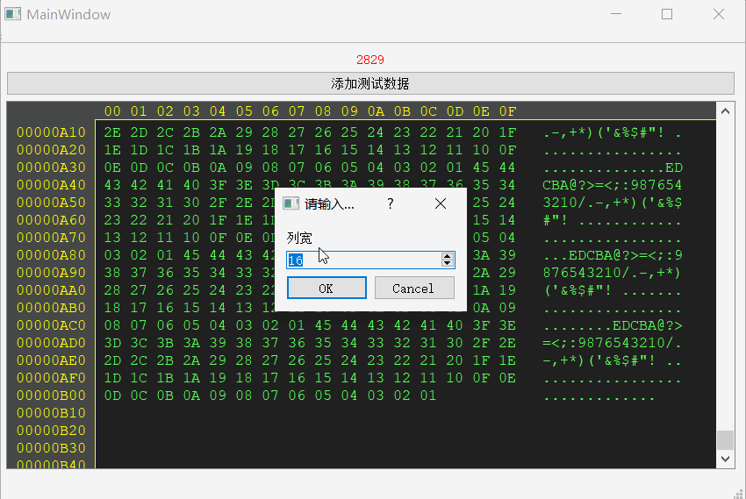Select address row 00000B20
The width and height of the screenshot is (746, 499).
52,431
